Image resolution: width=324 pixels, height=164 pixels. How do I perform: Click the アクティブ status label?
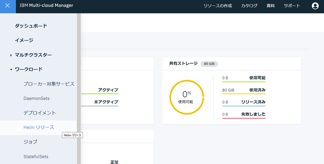(x=108, y=90)
